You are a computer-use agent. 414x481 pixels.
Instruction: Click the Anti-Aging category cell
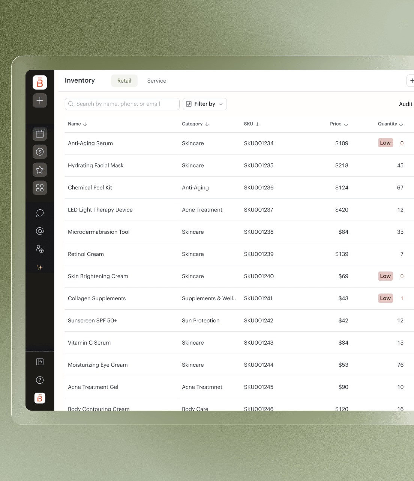(x=195, y=188)
